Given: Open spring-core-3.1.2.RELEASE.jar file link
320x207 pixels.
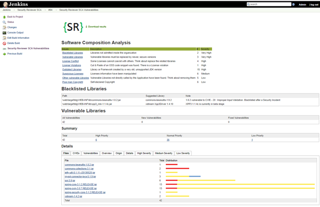Looking at the screenshot, I should (81, 185).
